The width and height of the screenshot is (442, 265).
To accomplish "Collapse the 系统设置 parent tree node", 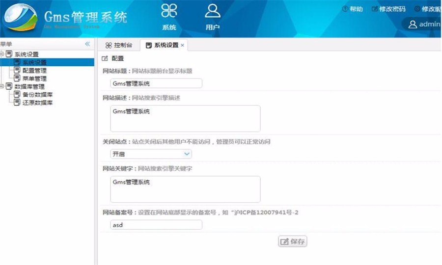I will point(1,54).
